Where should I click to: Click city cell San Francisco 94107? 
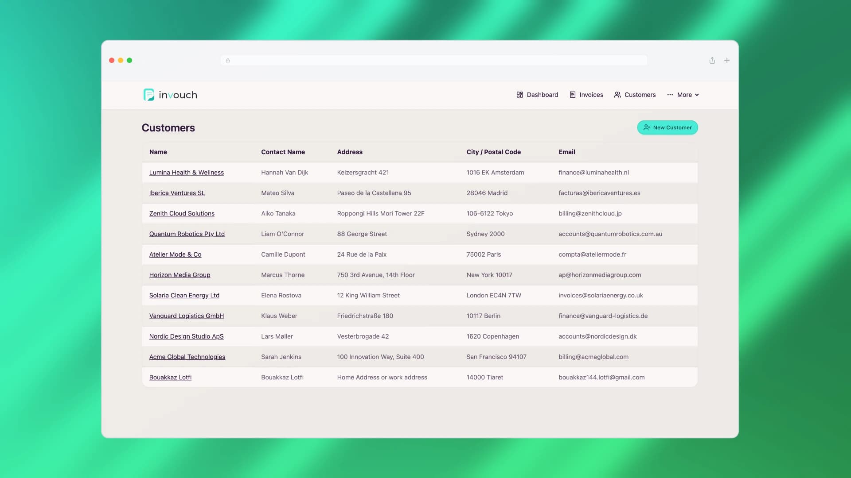[x=496, y=357]
